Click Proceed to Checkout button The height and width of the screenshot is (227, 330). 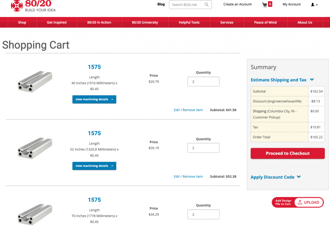coord(287,153)
